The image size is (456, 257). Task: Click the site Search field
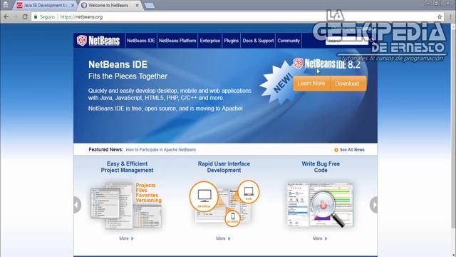point(347,41)
